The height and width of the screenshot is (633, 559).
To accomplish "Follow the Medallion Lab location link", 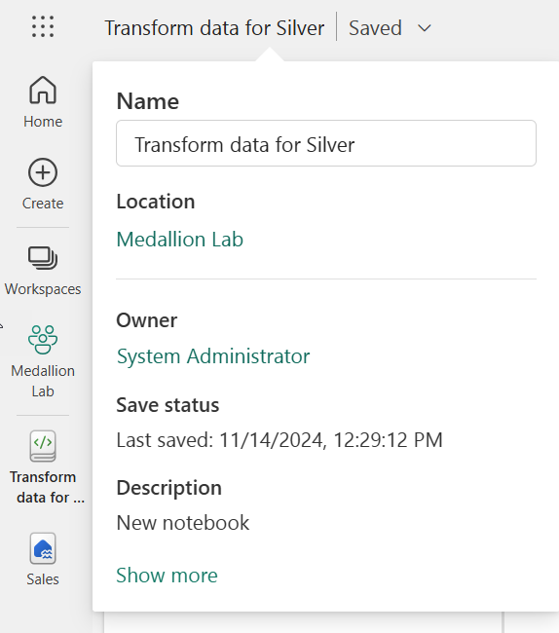I will [x=180, y=239].
